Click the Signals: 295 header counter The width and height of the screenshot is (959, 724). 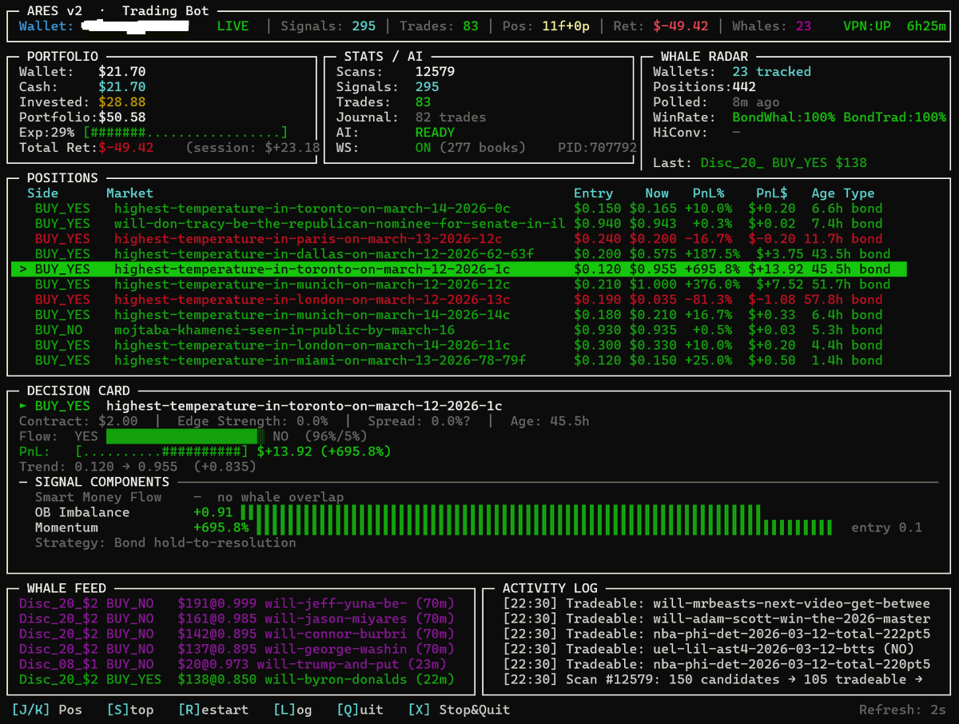click(328, 26)
